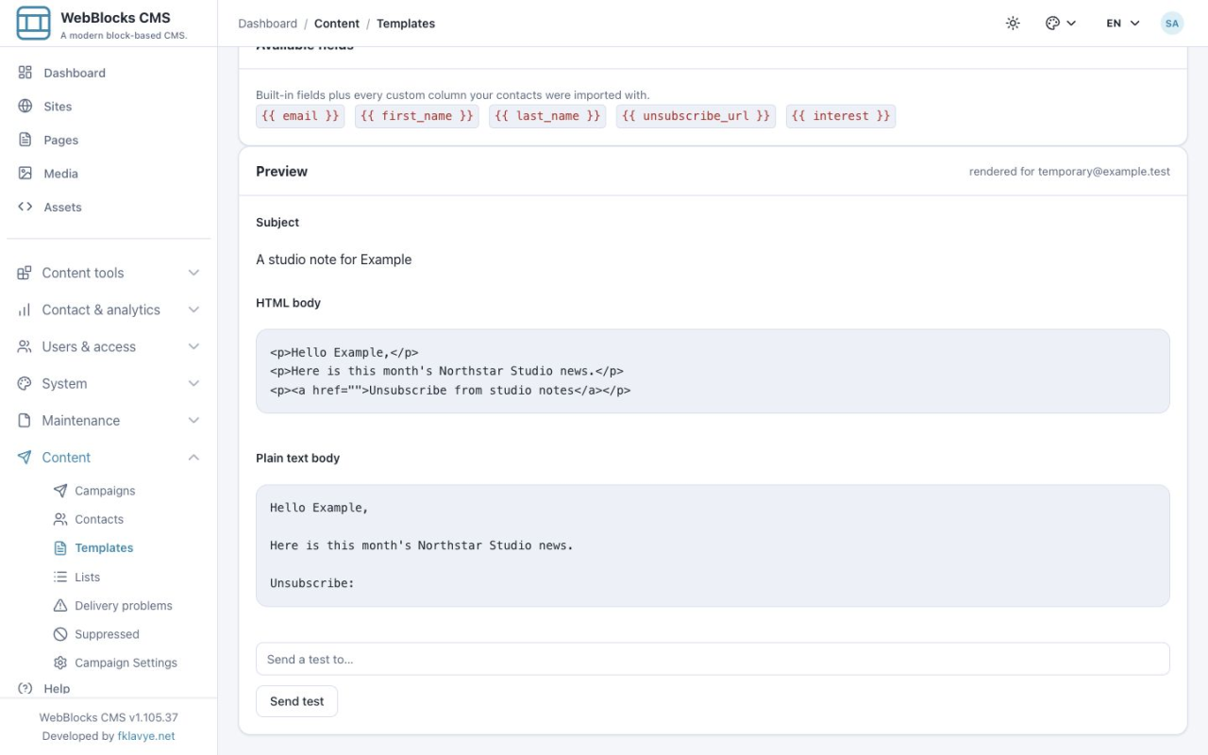Open the Suppressed contacts page
This screenshot has width=1208, height=755.
coord(107,634)
